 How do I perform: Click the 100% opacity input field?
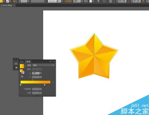(77, 1)
